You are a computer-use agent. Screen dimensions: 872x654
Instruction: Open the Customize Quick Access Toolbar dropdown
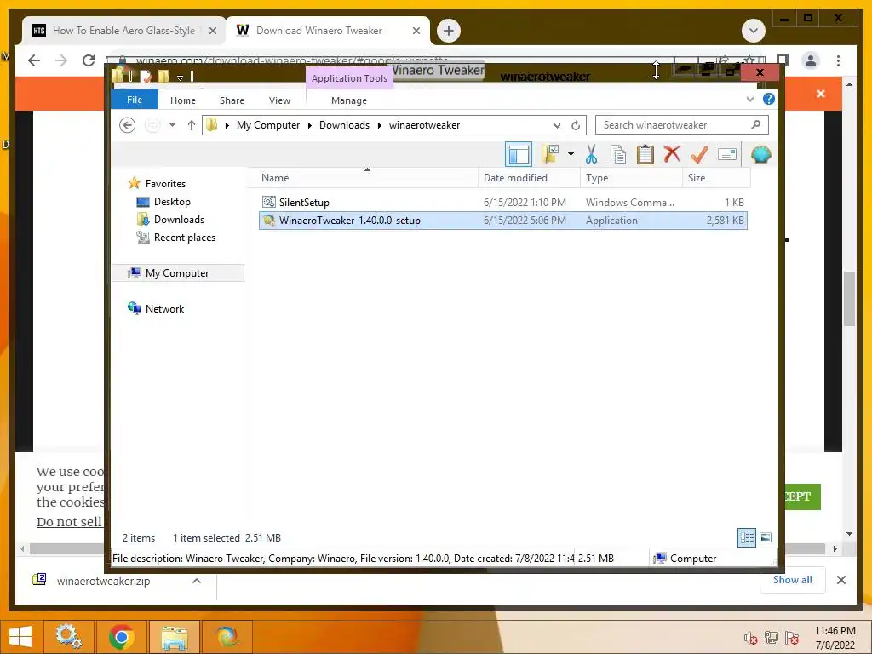[x=181, y=77]
